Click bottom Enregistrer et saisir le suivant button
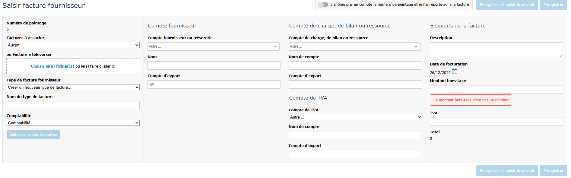Image resolution: width=571 pixels, height=178 pixels. click(507, 171)
